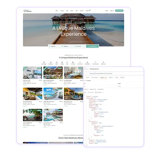Open the Demos menu item
Viewport: 151px width, 151px height.
pos(87,11)
